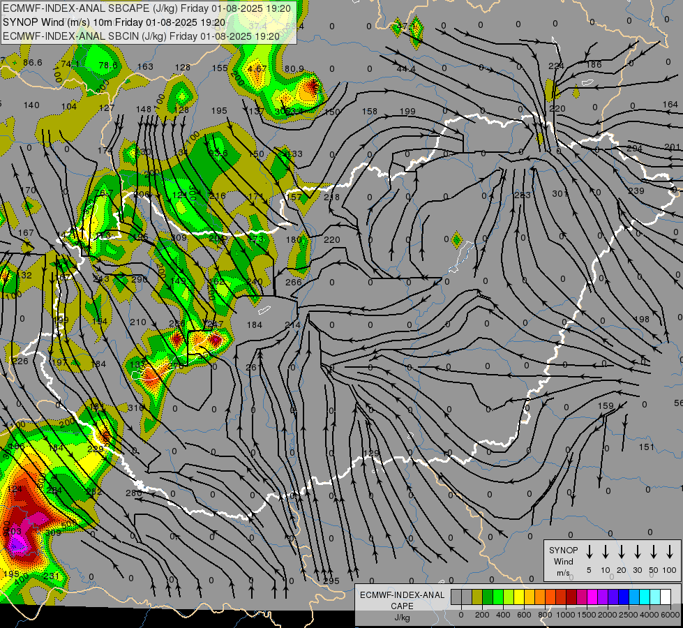Pick the dark green CAPE legend swatch
Image resolution: width=683 pixels, height=628 pixels.
(488, 597)
